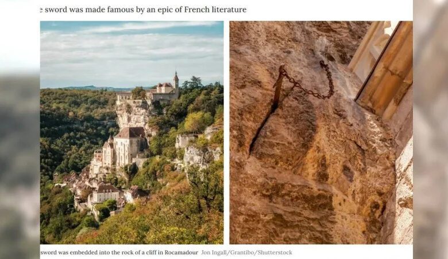Click the large brown-roofed chapel on the cliff
The width and height of the screenshot is (448, 259).
130,146
